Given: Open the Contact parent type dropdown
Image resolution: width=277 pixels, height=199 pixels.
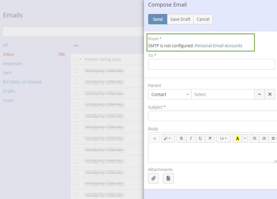Looking at the screenshot, I should pyautogui.click(x=170, y=94).
